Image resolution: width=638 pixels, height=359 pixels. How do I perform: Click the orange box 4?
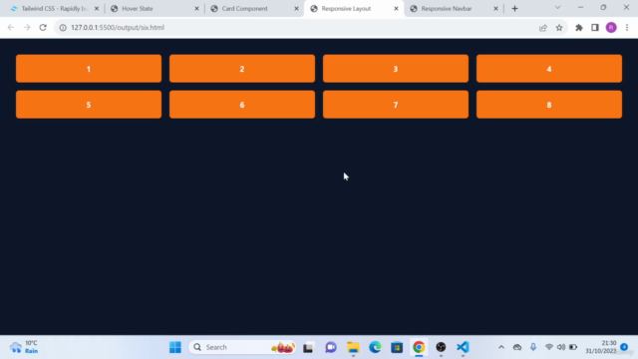pyautogui.click(x=549, y=69)
